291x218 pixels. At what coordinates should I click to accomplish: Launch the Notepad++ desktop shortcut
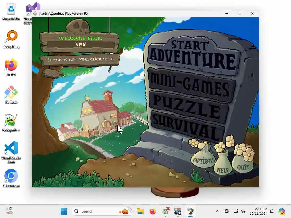11,123
